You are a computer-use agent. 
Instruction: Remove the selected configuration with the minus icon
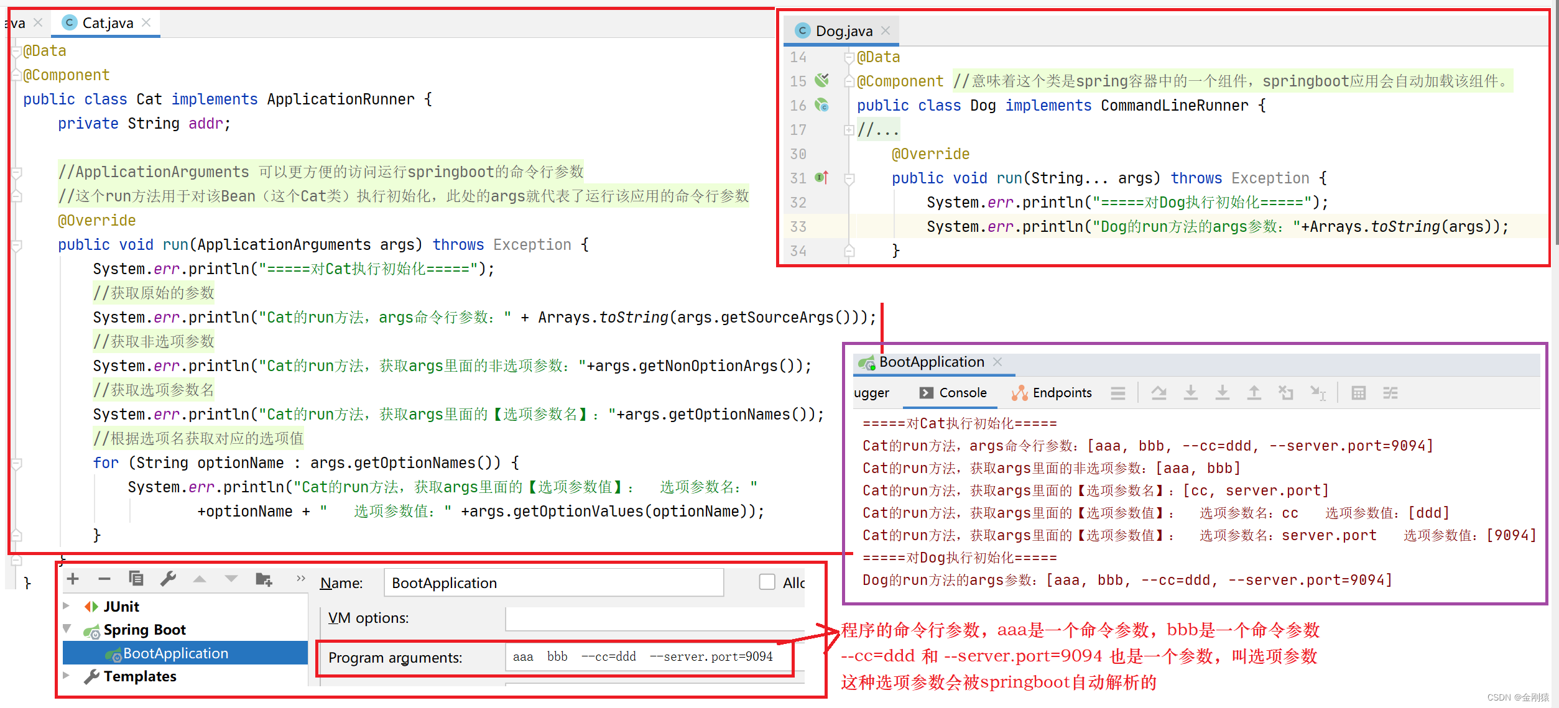(x=104, y=579)
